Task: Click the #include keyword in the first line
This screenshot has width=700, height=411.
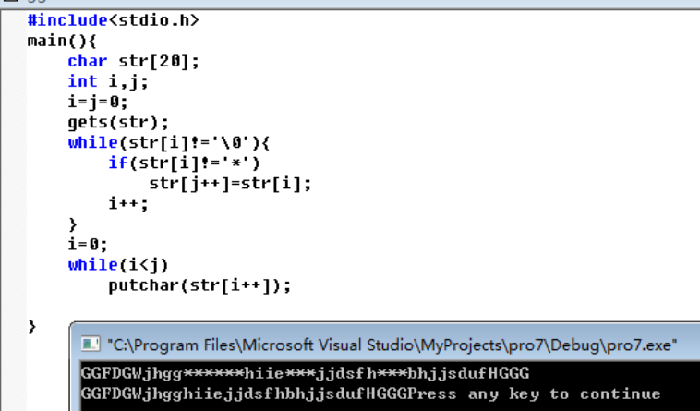Action: [x=67, y=20]
